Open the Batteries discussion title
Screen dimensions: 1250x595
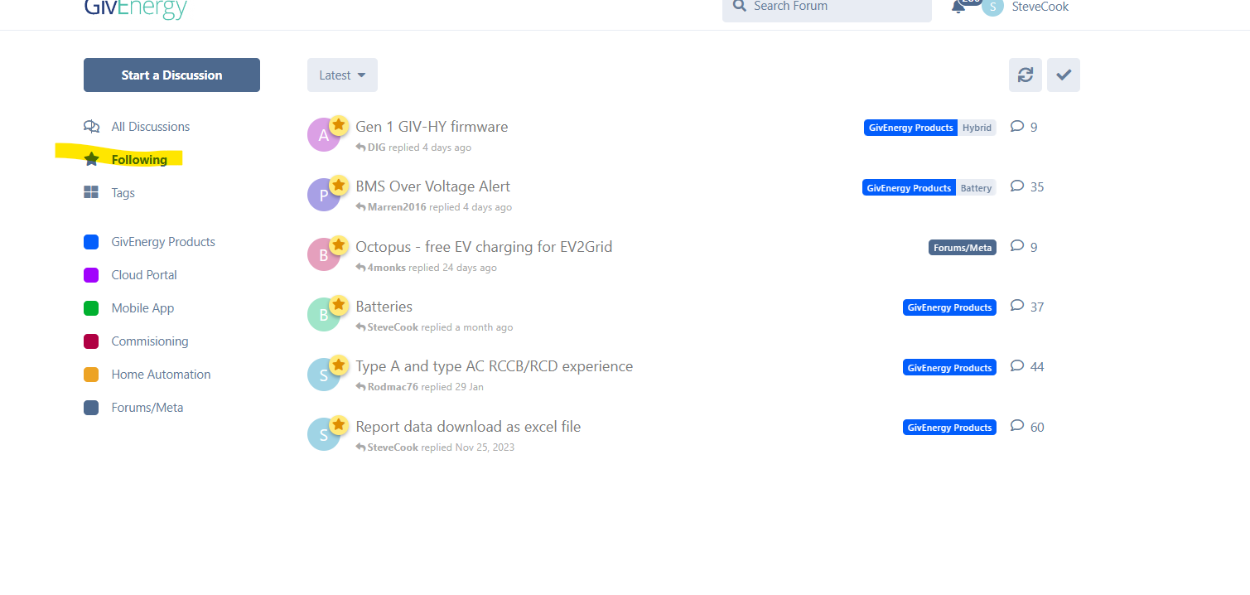point(384,307)
